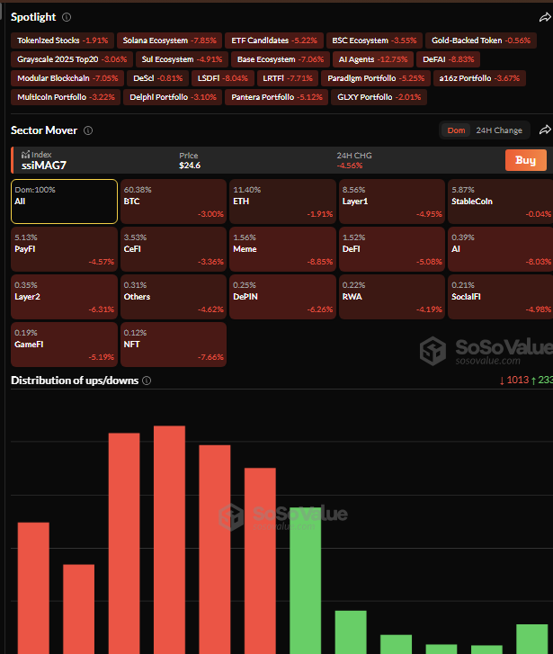Click the tallest red distribution bar
Screen dimensions: 553x654
[169, 540]
